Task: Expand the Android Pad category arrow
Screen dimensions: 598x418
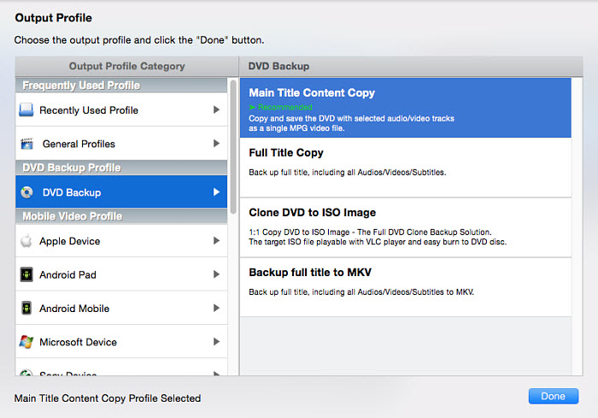Action: (x=216, y=275)
